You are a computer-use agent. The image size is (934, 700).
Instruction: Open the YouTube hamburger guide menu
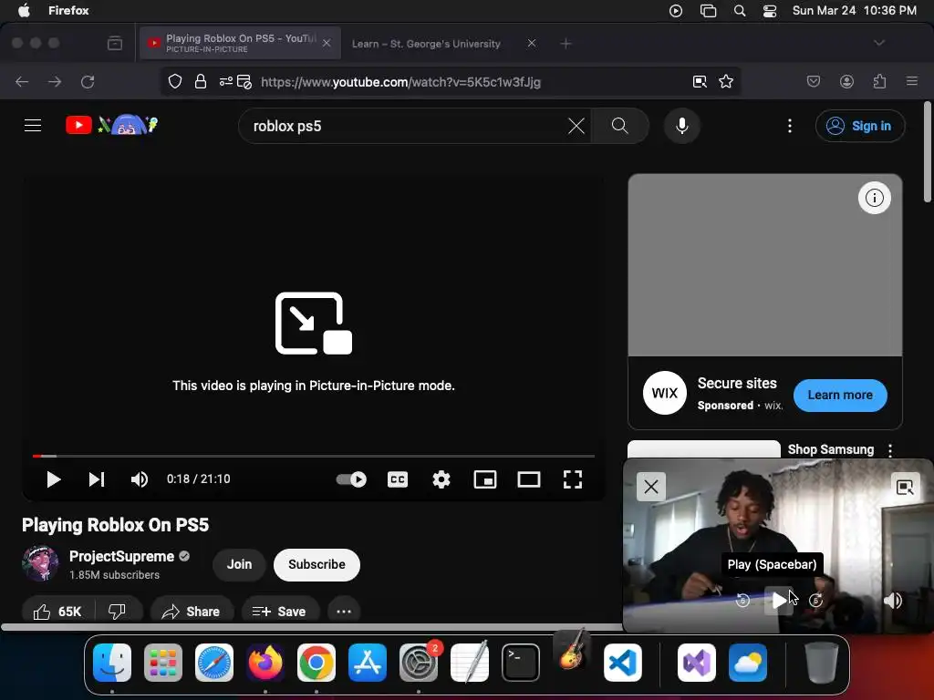33,126
